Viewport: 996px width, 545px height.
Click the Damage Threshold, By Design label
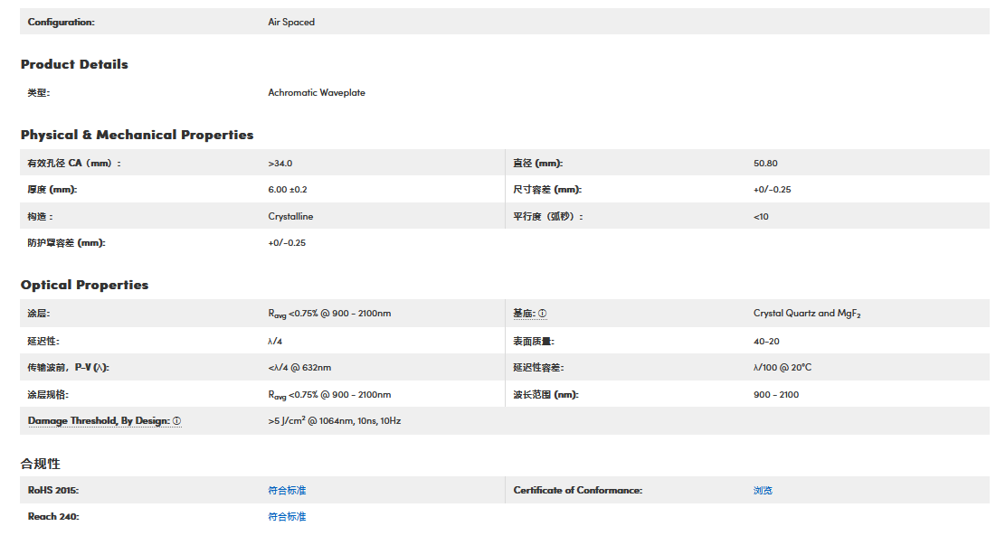[100, 420]
